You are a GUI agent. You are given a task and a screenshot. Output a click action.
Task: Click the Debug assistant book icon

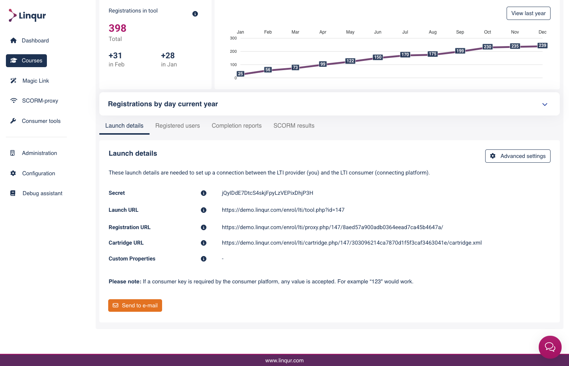pyautogui.click(x=13, y=193)
